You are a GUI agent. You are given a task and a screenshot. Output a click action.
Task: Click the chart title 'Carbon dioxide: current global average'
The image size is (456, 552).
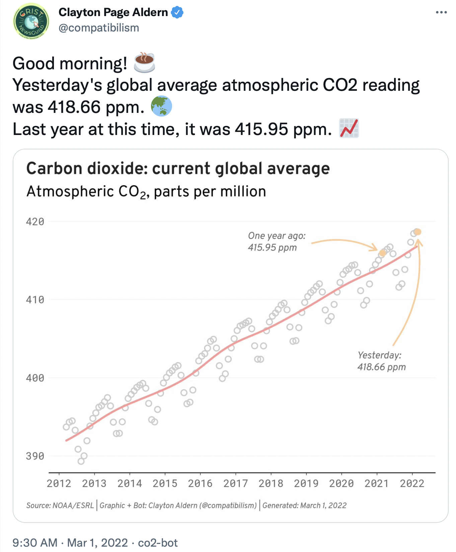click(x=178, y=168)
